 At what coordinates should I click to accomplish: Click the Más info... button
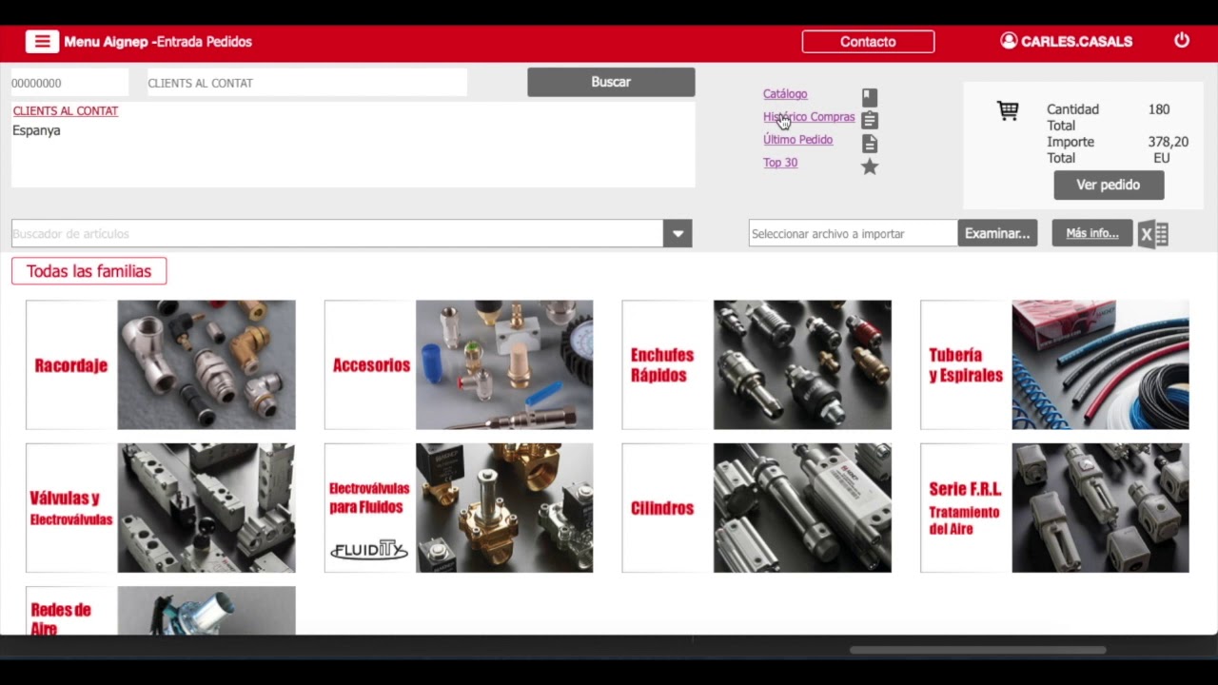tap(1092, 233)
